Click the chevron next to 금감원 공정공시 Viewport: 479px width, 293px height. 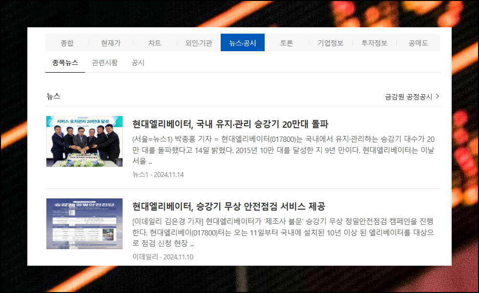(437, 97)
